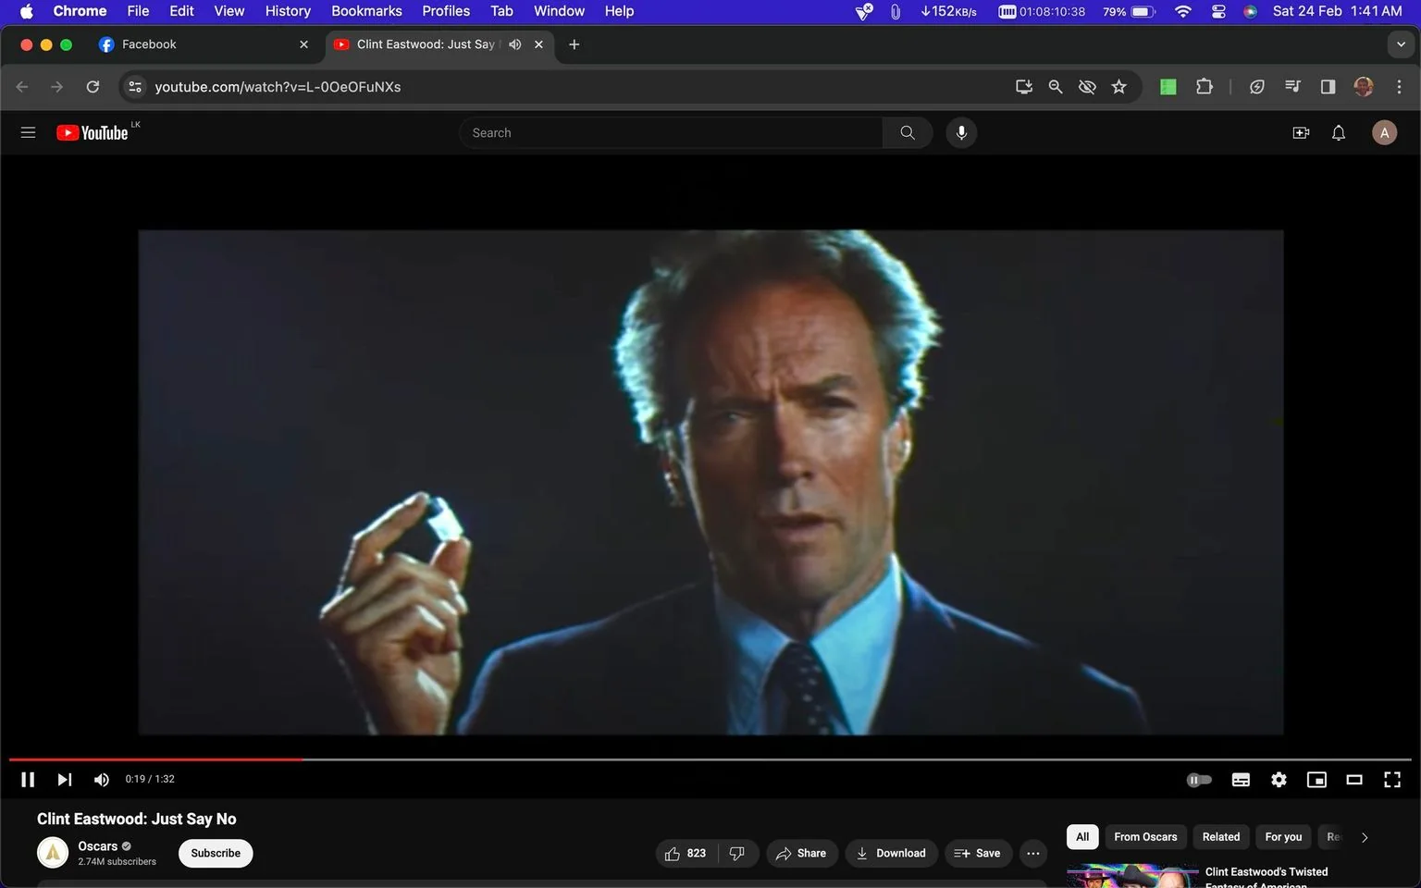Image resolution: width=1421 pixels, height=888 pixels.
Task: View site information icon in address bar
Action: click(x=135, y=87)
